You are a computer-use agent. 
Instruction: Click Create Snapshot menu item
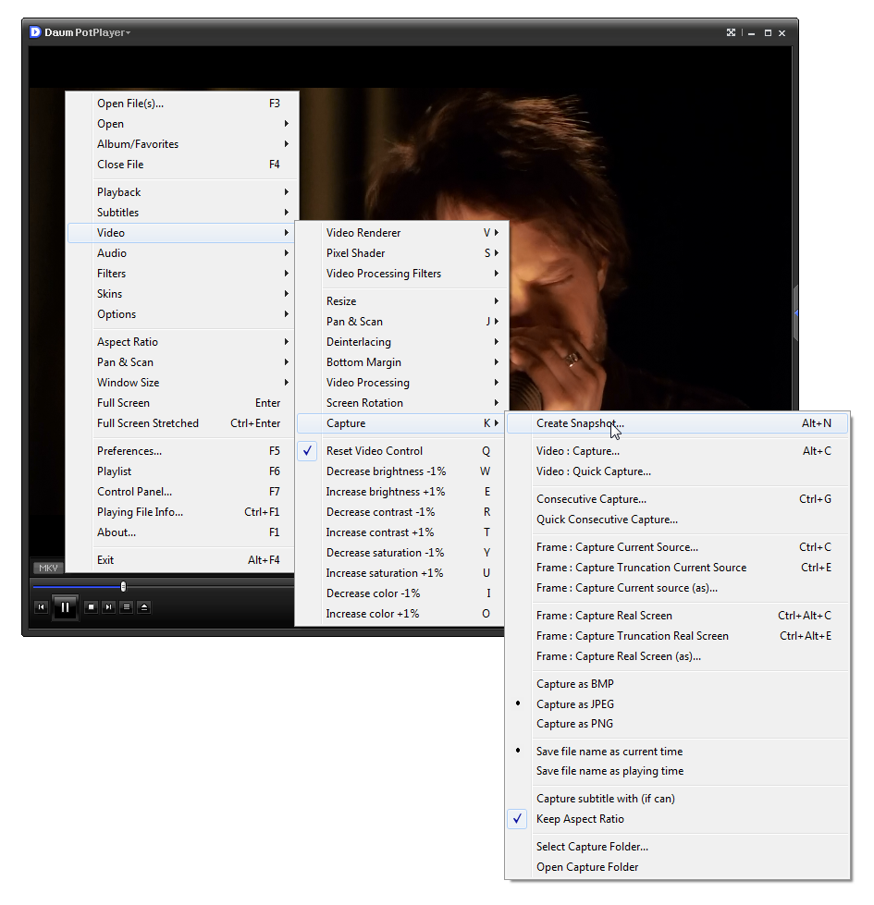[580, 423]
